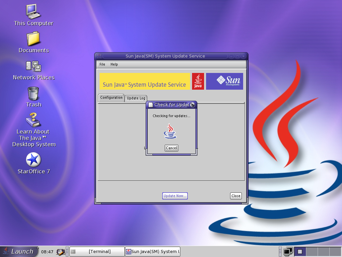Select the Terminal taskbar button
Screen dimensions: 342x257
(97, 252)
